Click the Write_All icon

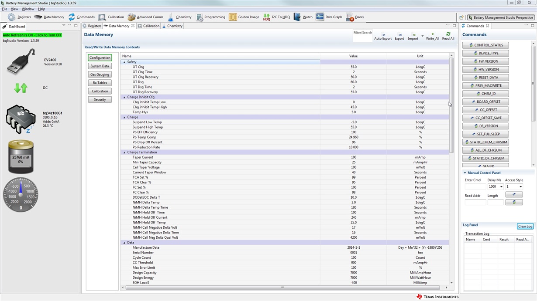432,37
